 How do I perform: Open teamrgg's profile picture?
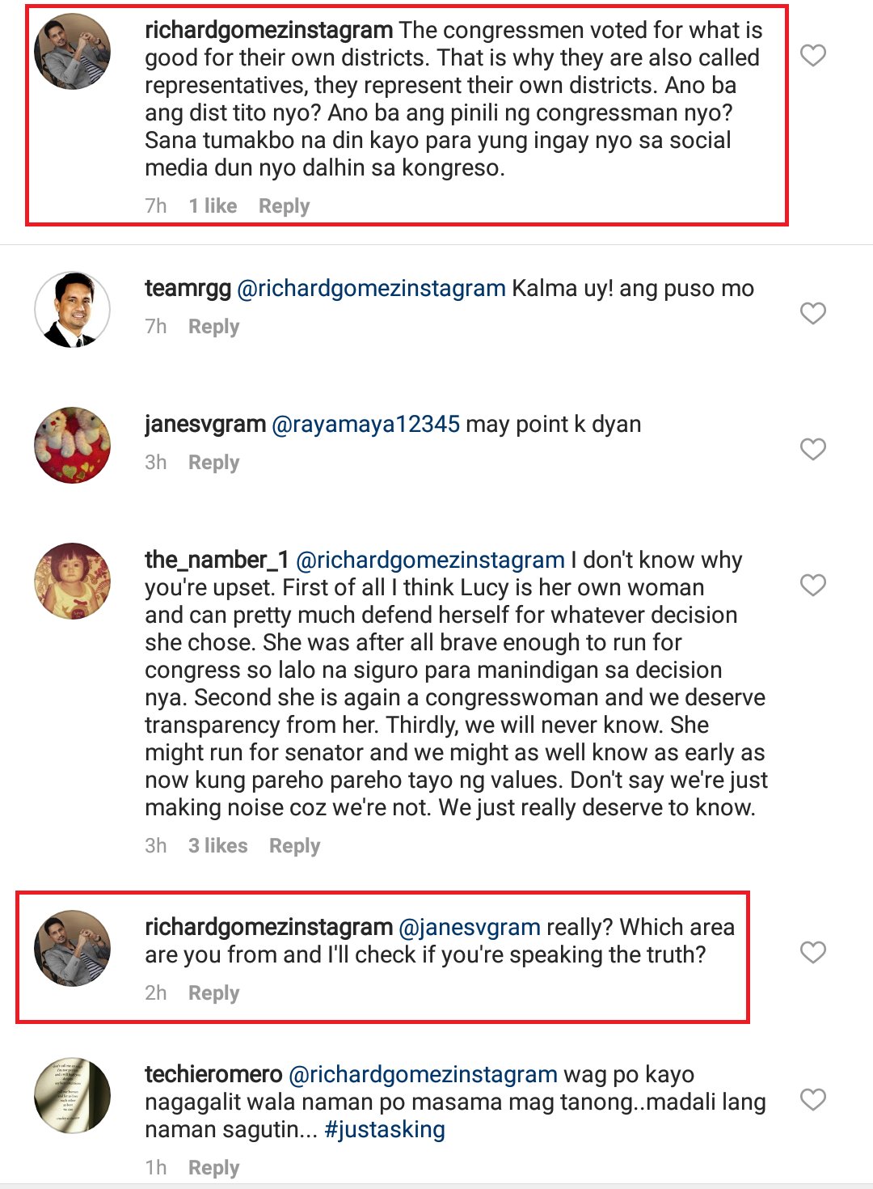click(73, 310)
